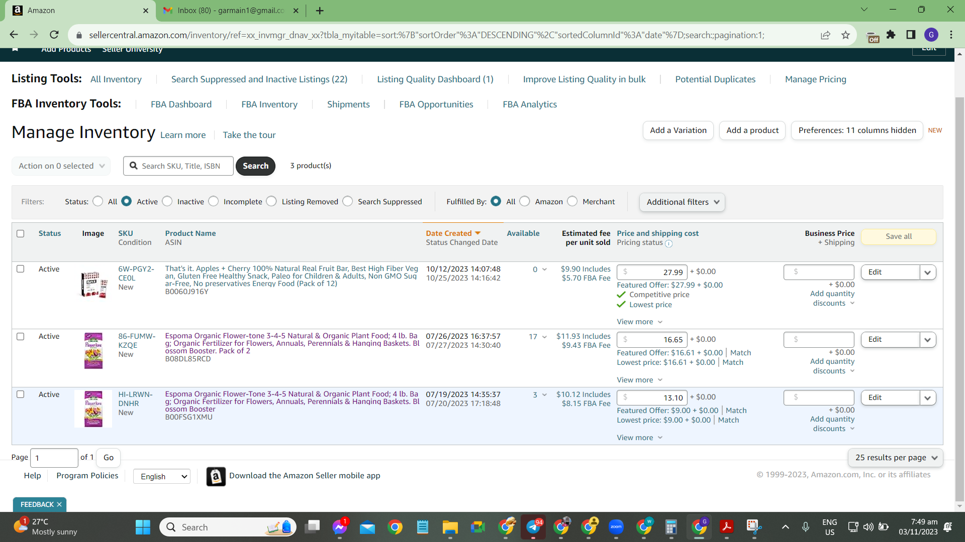Expand View more for the That's it. fruit bar
This screenshot has width=965, height=542.
[640, 322]
